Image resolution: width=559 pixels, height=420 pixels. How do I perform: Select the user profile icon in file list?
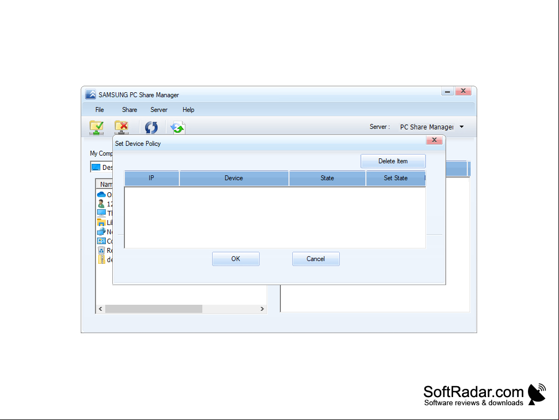point(101,204)
